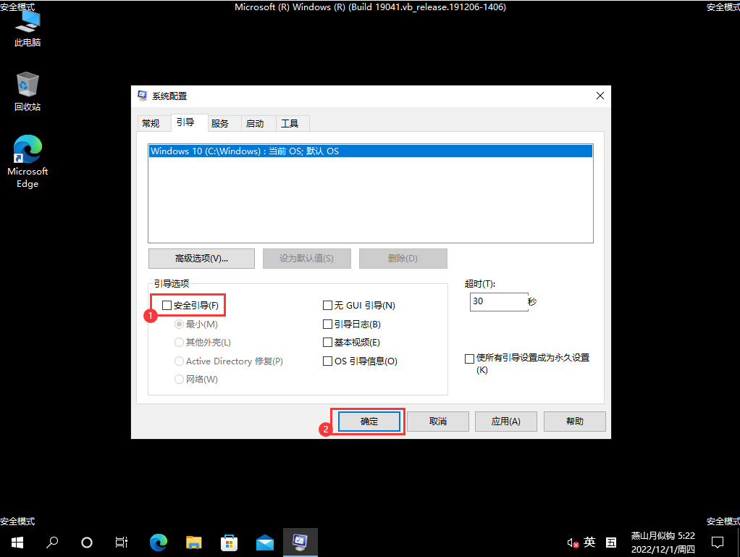Open taskbar clock showing 5:22
The width and height of the screenshot is (740, 557).
click(x=663, y=543)
